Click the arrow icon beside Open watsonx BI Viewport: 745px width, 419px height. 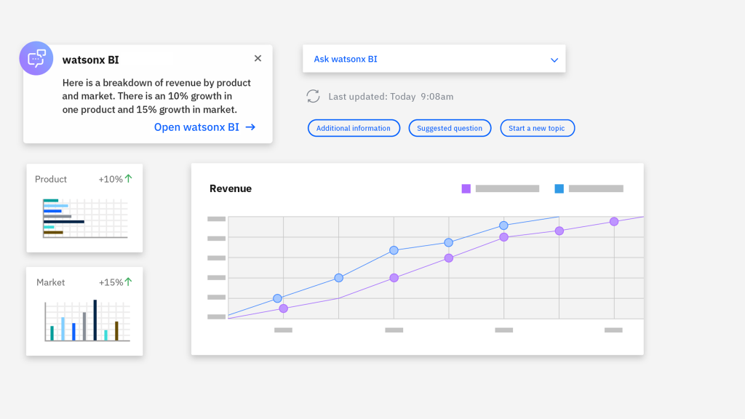[x=250, y=127]
